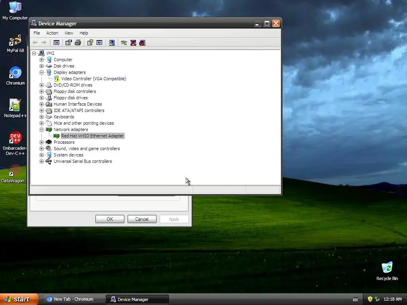Open the View menu
The height and width of the screenshot is (305, 407).
[69, 33]
